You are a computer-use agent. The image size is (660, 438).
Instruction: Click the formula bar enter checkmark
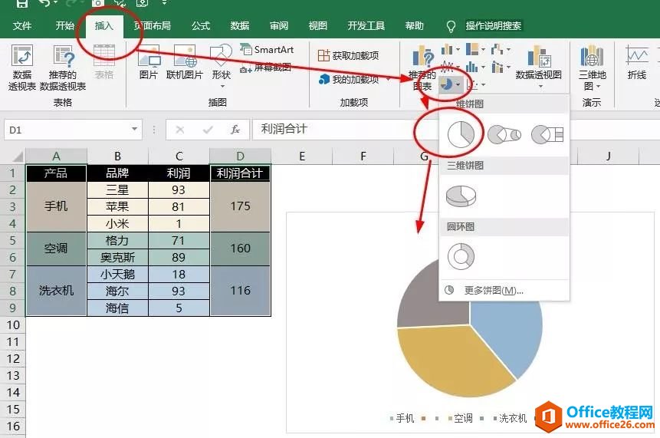pos(208,130)
